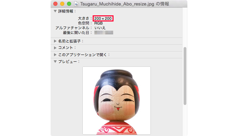Expand the コメント section
This screenshot has width=238, height=136.
pos(55,48)
